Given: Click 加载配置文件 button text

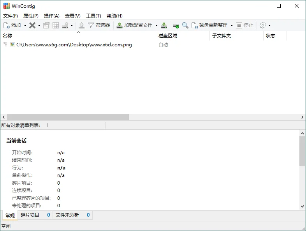Looking at the screenshot, I should 138,25.
